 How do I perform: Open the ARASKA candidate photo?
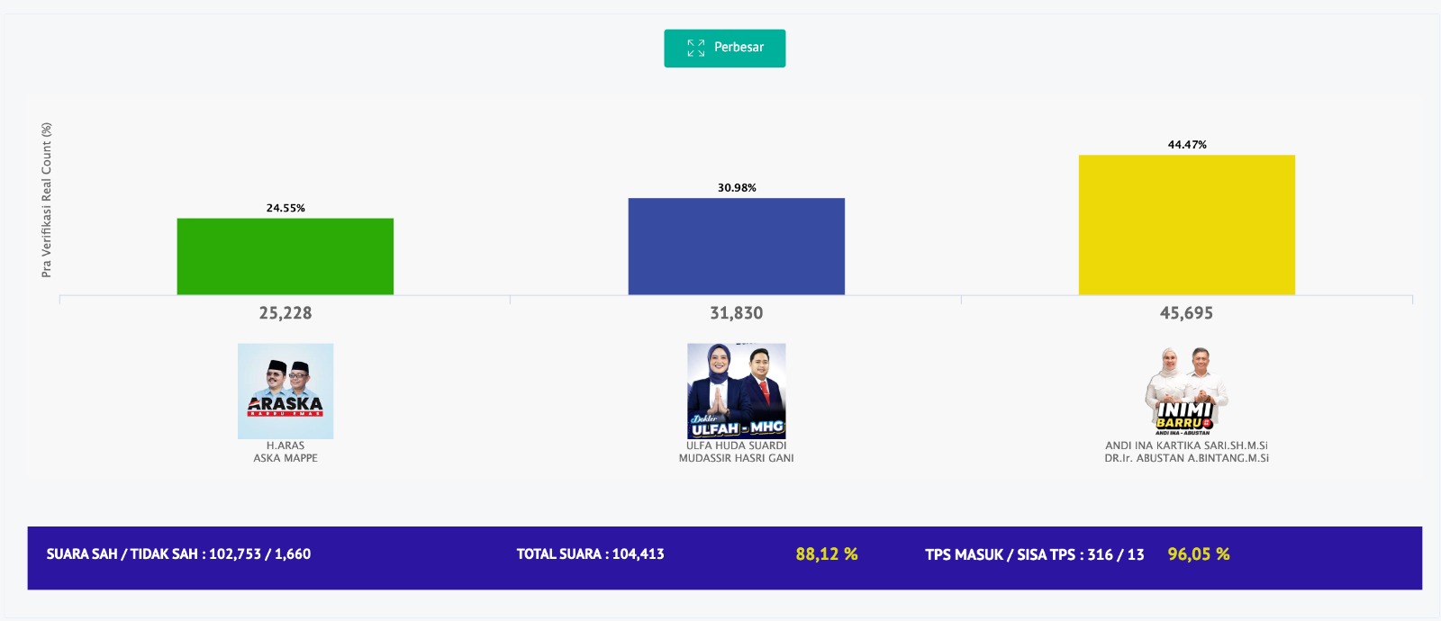[x=285, y=391]
